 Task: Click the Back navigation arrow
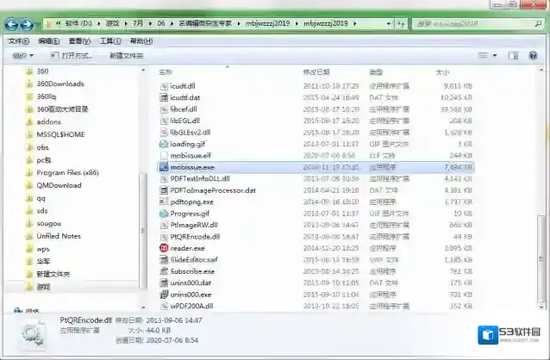pyautogui.click(x=12, y=24)
